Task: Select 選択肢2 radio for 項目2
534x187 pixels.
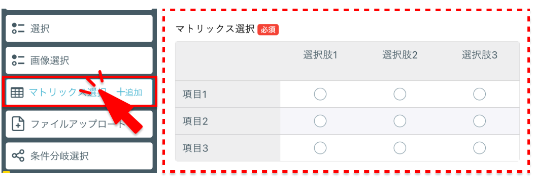Action: tap(400, 120)
